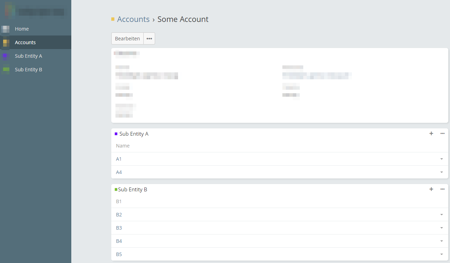Expand the dropdown arrow for row A1
The height and width of the screenshot is (263, 450).
coord(441,159)
